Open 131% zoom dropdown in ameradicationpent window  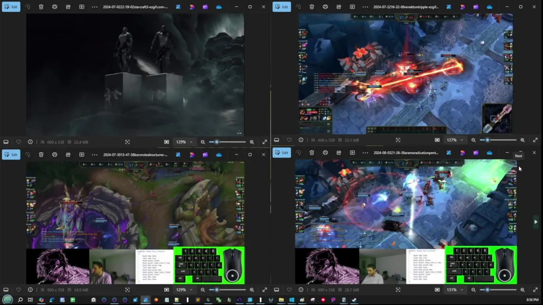[455, 290]
